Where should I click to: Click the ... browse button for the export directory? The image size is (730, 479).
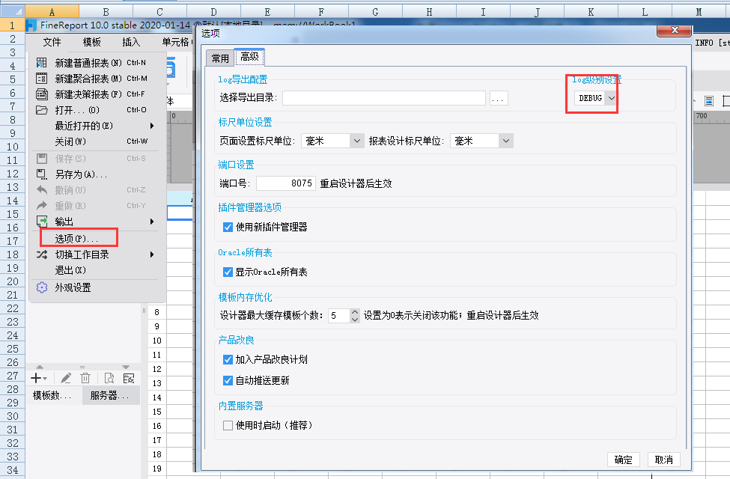coord(498,98)
